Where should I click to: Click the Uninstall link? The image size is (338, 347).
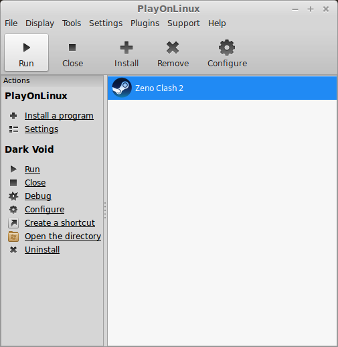[x=42, y=250]
